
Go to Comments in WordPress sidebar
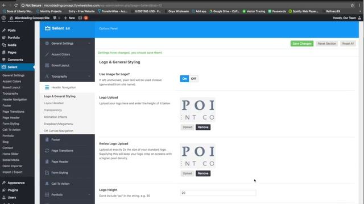[x=15, y=59]
